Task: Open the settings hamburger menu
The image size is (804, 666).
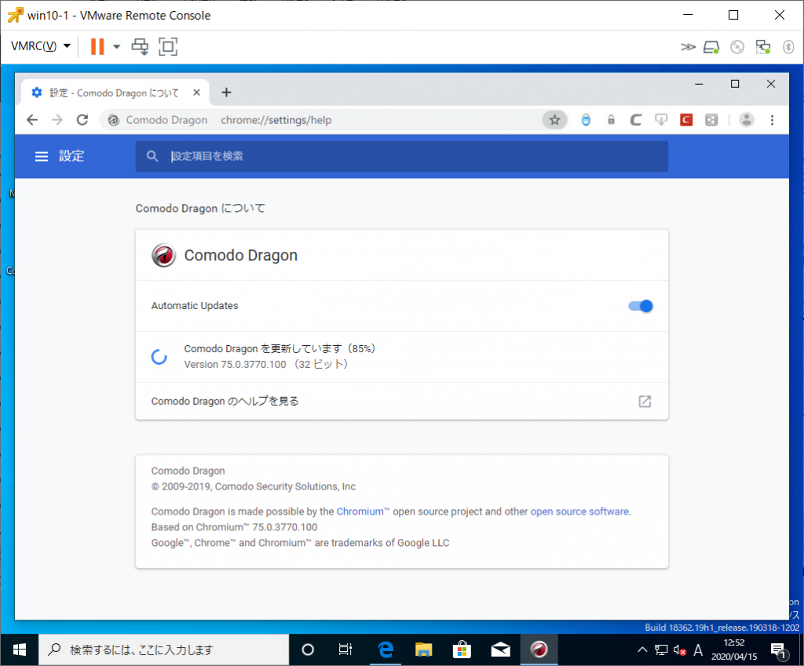Action: pyautogui.click(x=41, y=156)
